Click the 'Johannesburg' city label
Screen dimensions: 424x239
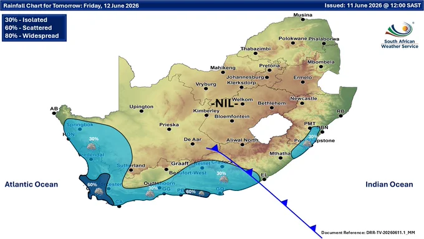tap(245, 77)
